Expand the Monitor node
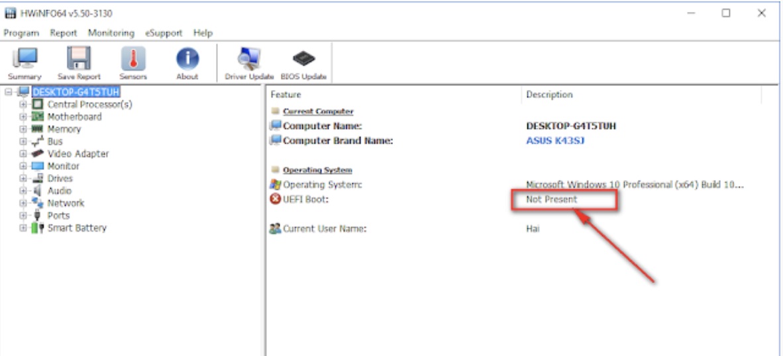Viewport: 783px width, 356px height. click(x=23, y=166)
